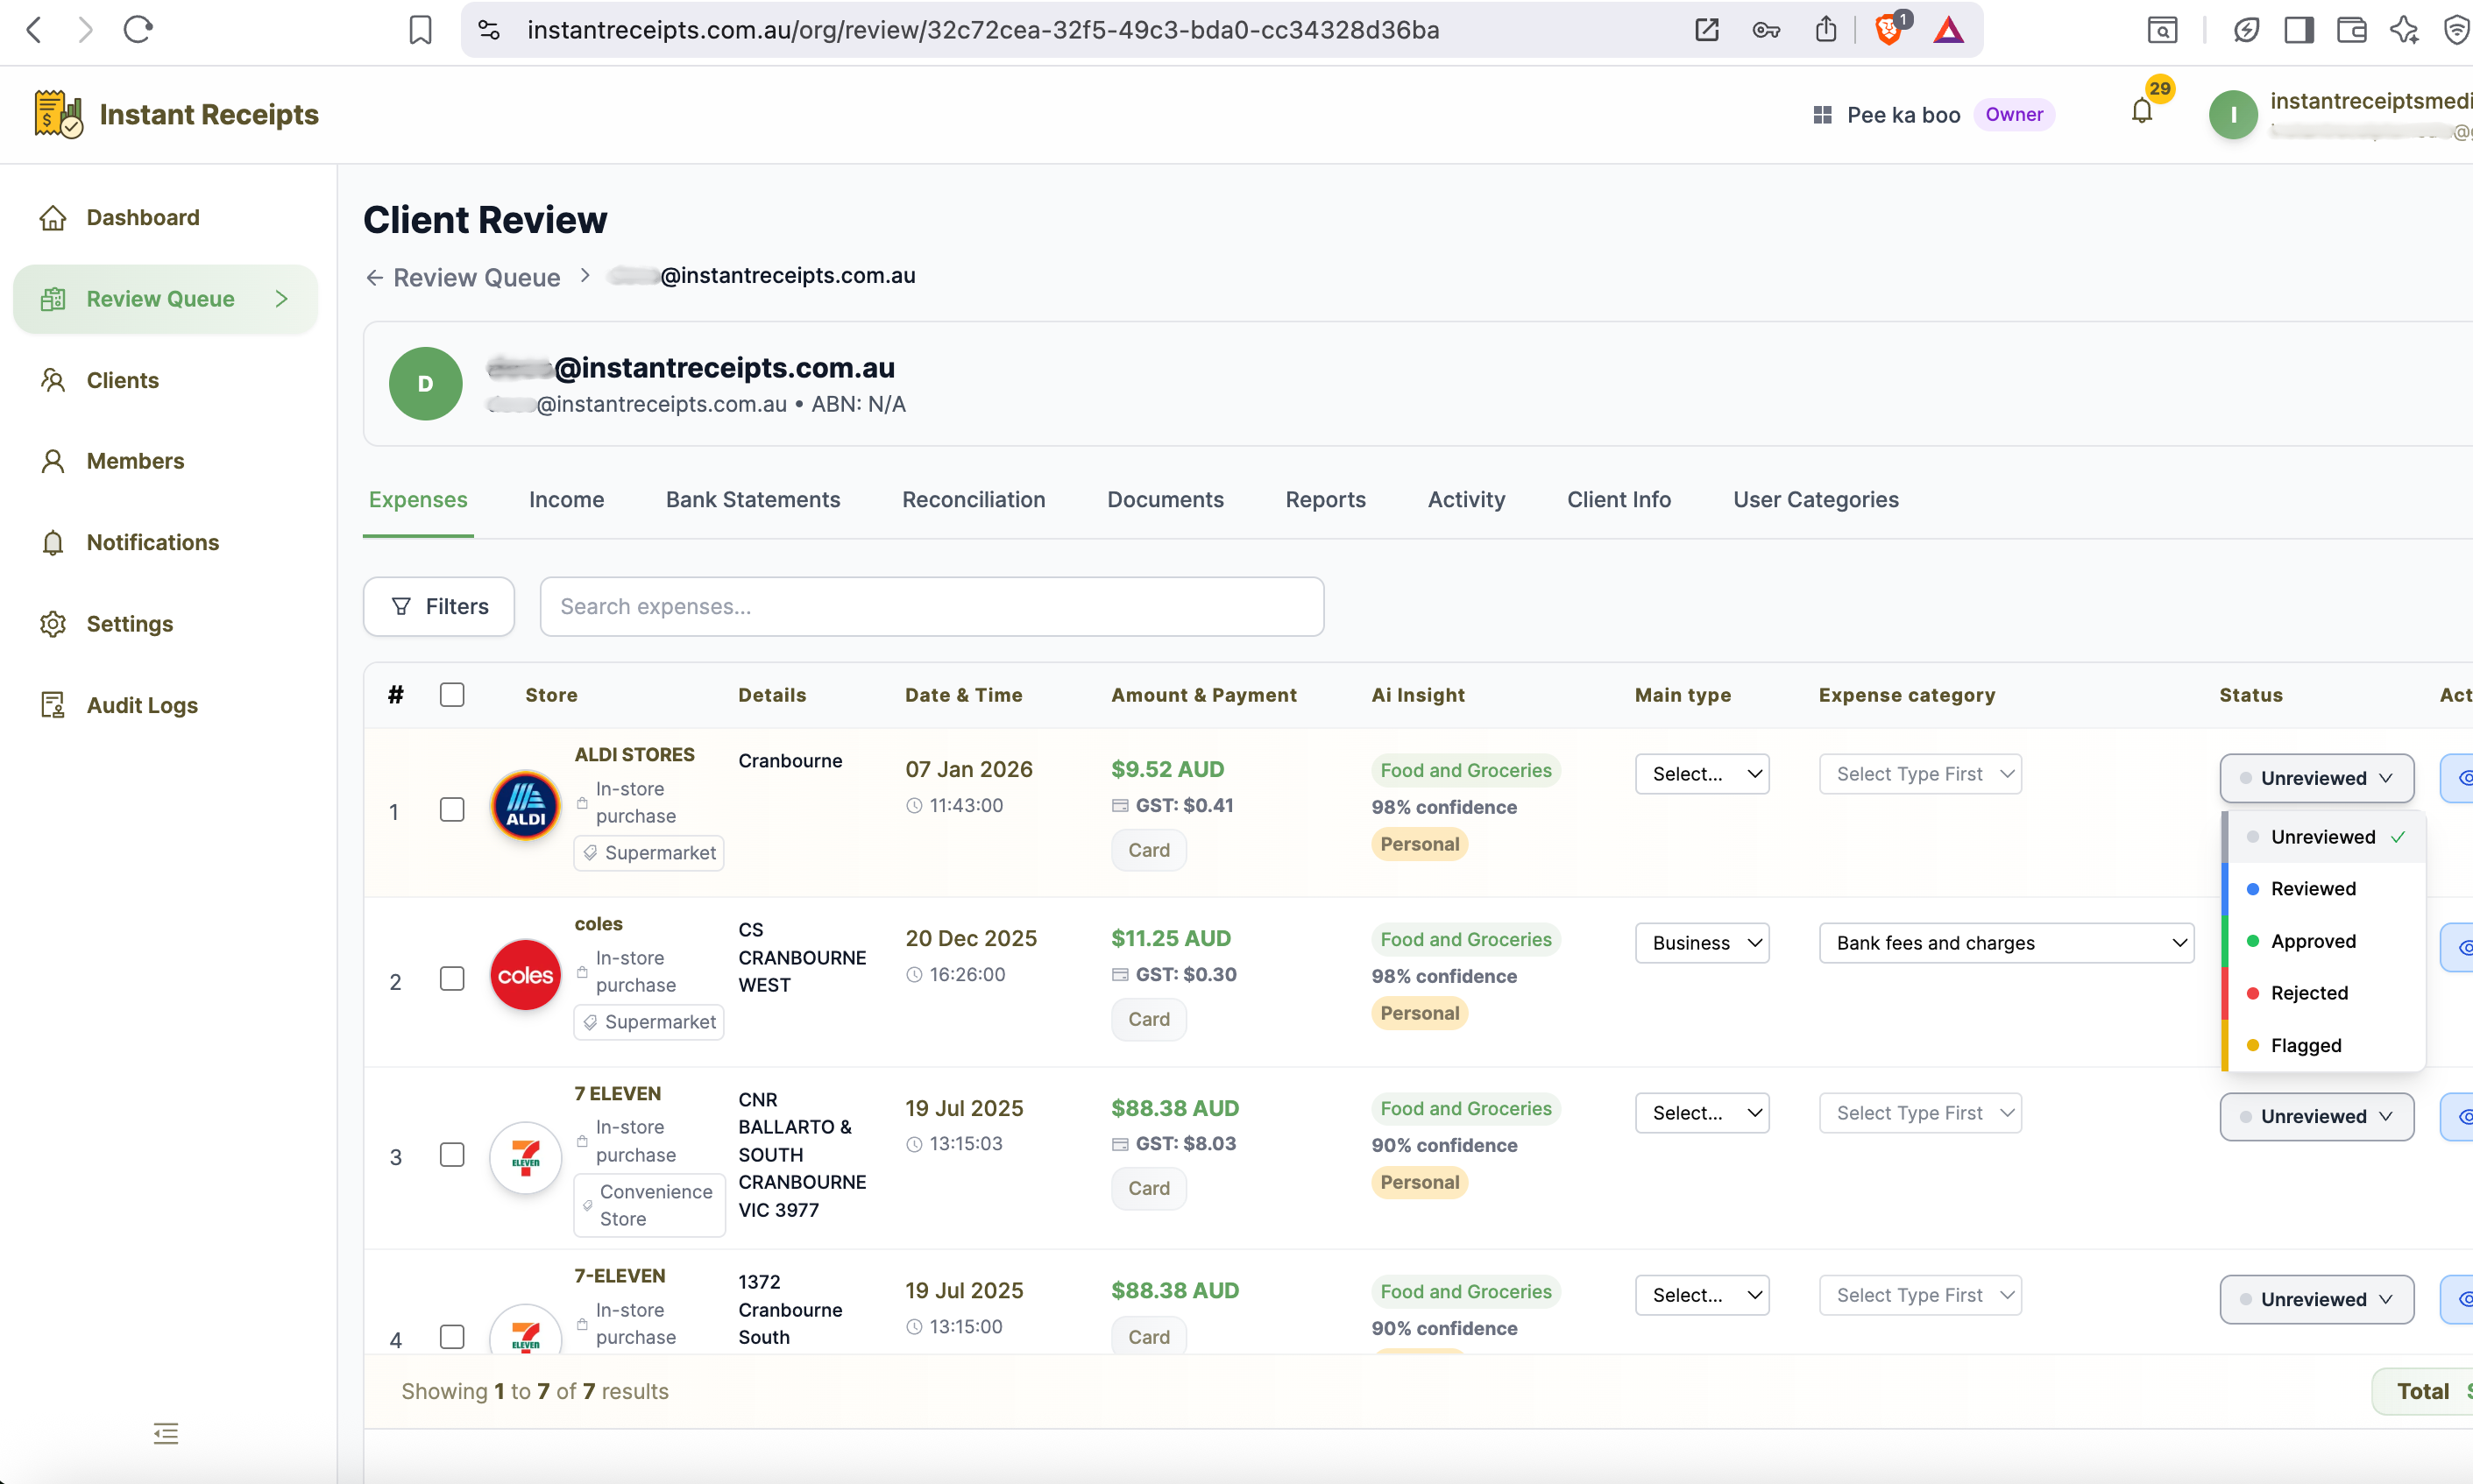
Task: Switch to the Income tab
Action: click(x=566, y=499)
